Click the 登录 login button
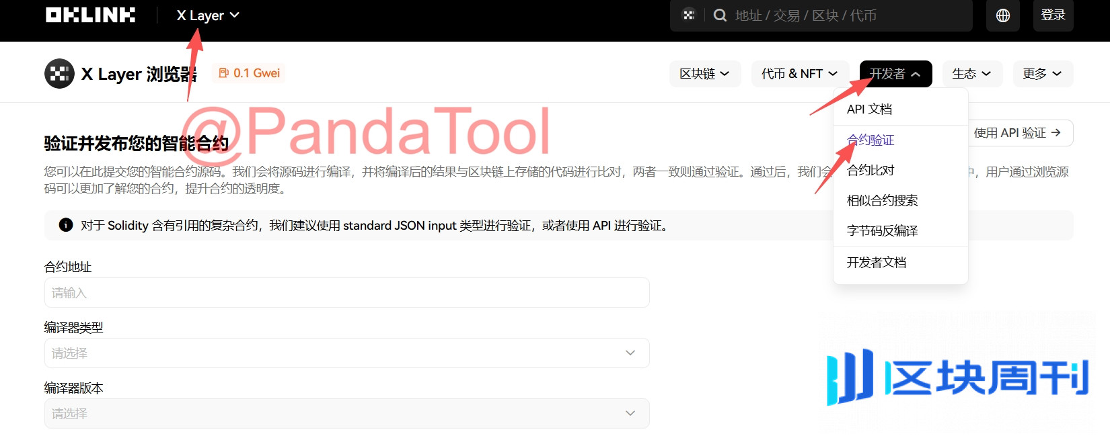Image resolution: width=1110 pixels, height=444 pixels. pos(1053,15)
